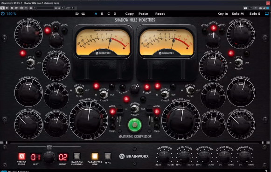This screenshot has width=271, height=172.
Task: Click the undo arrow icon
Action: click(x=77, y=14)
